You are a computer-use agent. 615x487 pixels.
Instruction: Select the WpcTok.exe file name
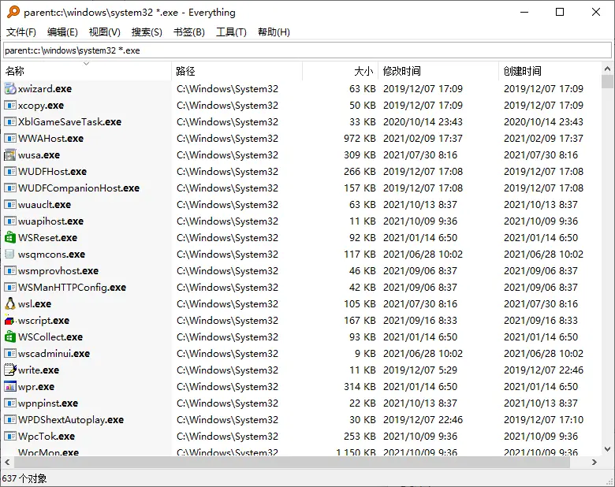point(47,437)
